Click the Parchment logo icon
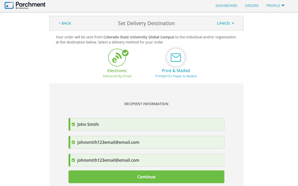The width and height of the screenshot is (298, 186). tap(9, 5)
